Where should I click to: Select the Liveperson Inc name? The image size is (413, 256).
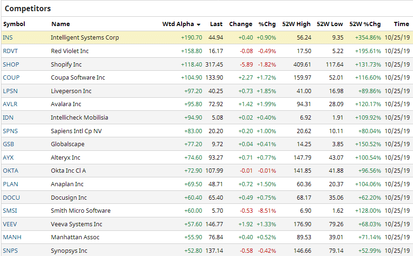(71, 91)
